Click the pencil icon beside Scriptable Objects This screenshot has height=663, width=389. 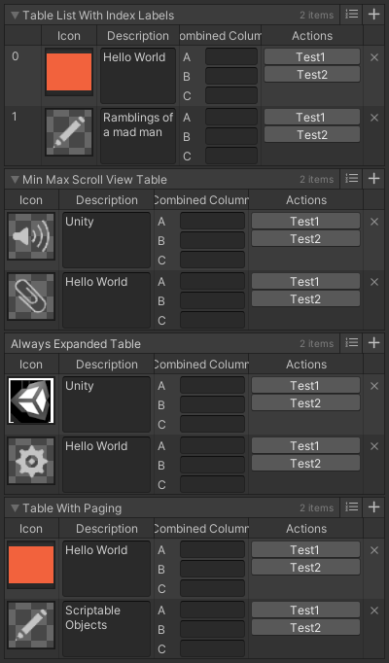point(31,625)
